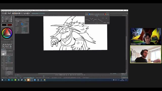Open the dropdown arrow right of the toolbar icons
This screenshot has width=162, height=91.
click(30, 13)
